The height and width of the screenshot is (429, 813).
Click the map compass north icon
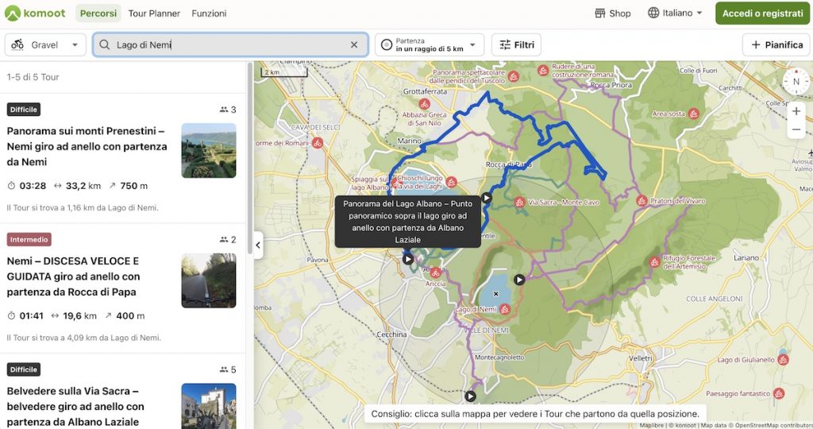click(796, 82)
